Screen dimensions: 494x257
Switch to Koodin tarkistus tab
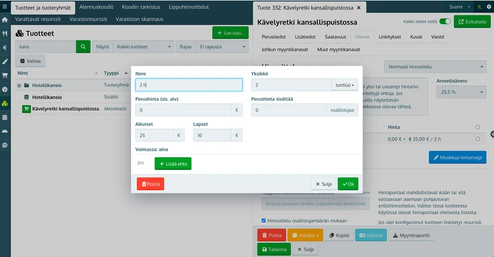(x=141, y=7)
